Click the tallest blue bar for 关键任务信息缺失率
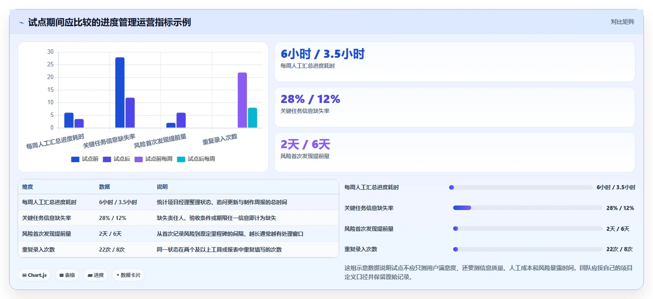 coord(120,93)
